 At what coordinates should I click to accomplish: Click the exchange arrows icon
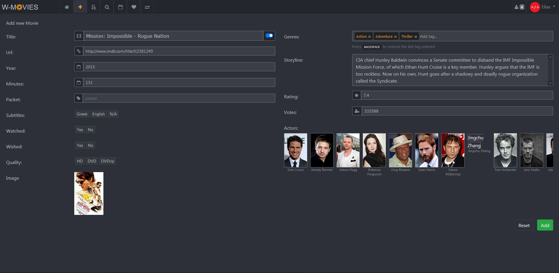[x=147, y=7]
